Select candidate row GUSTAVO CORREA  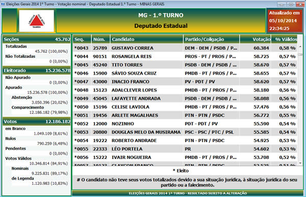(x=185, y=48)
